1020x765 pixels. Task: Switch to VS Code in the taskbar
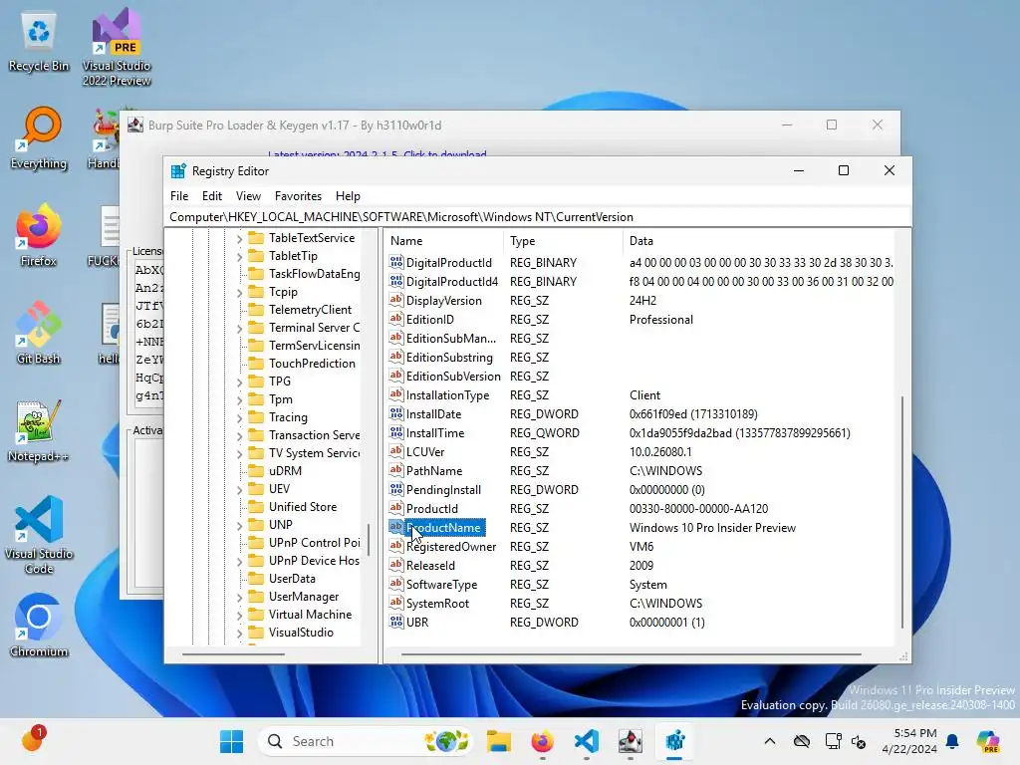click(586, 741)
